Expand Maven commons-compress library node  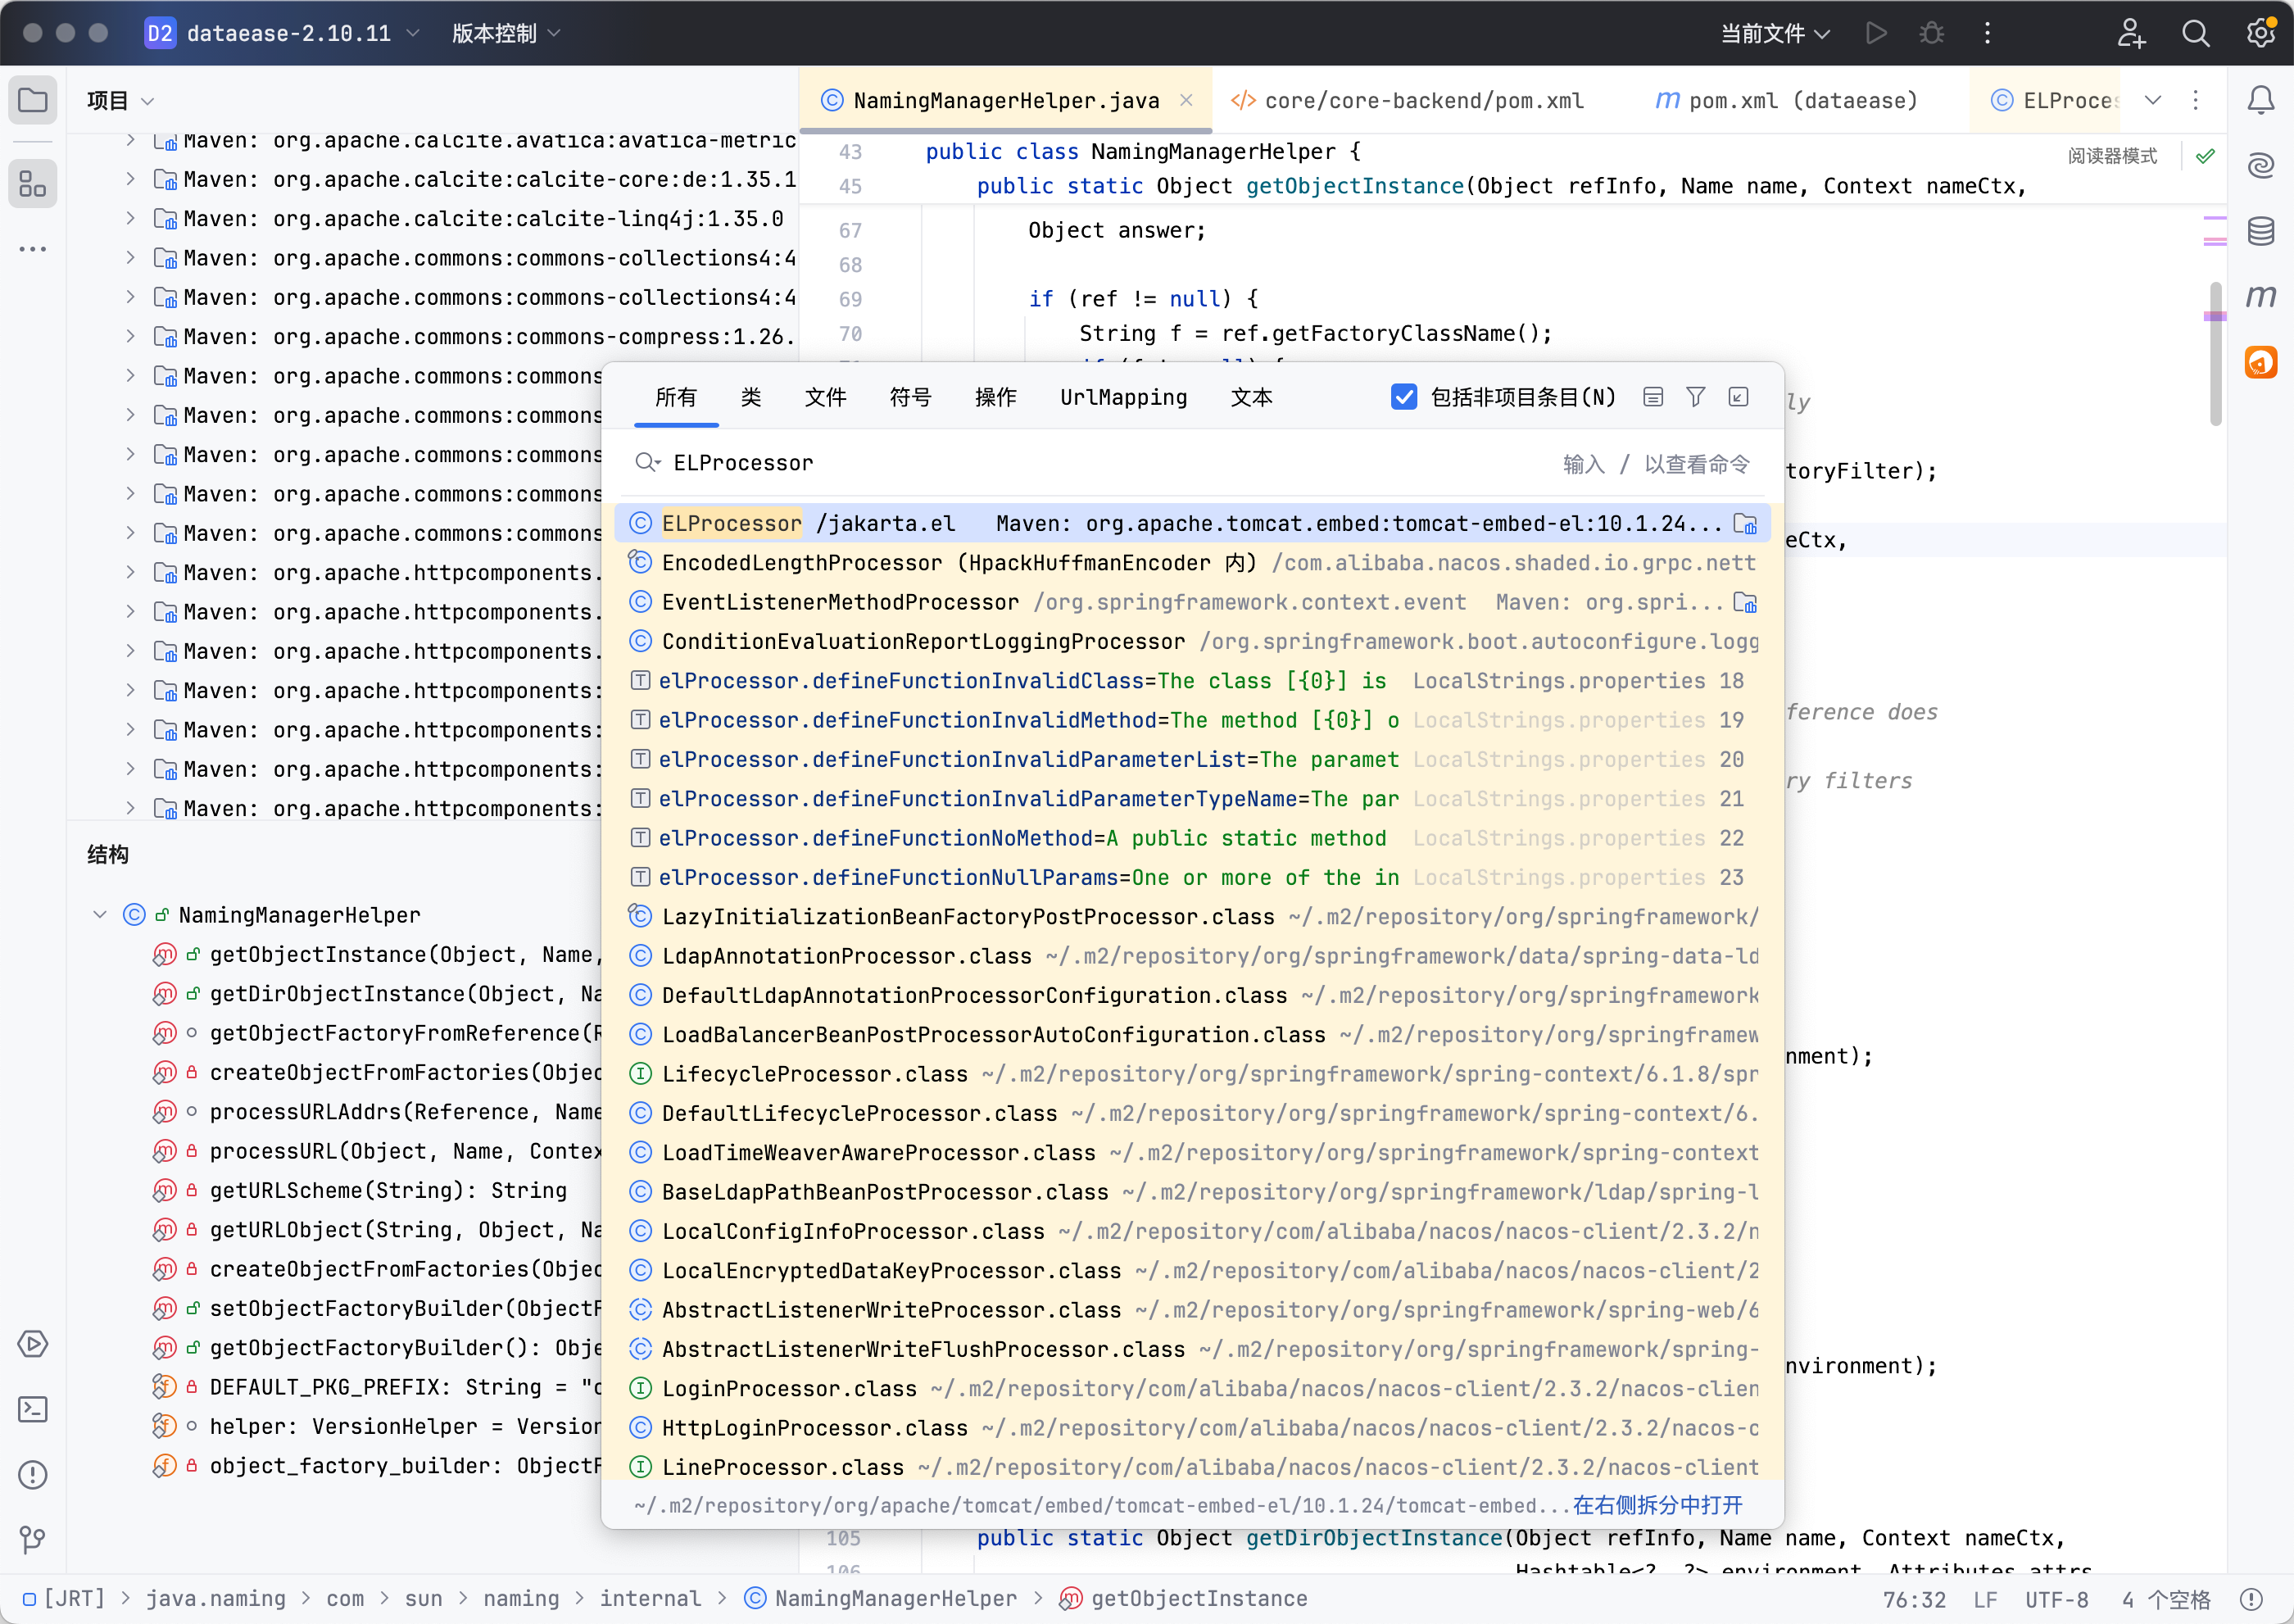click(x=131, y=336)
